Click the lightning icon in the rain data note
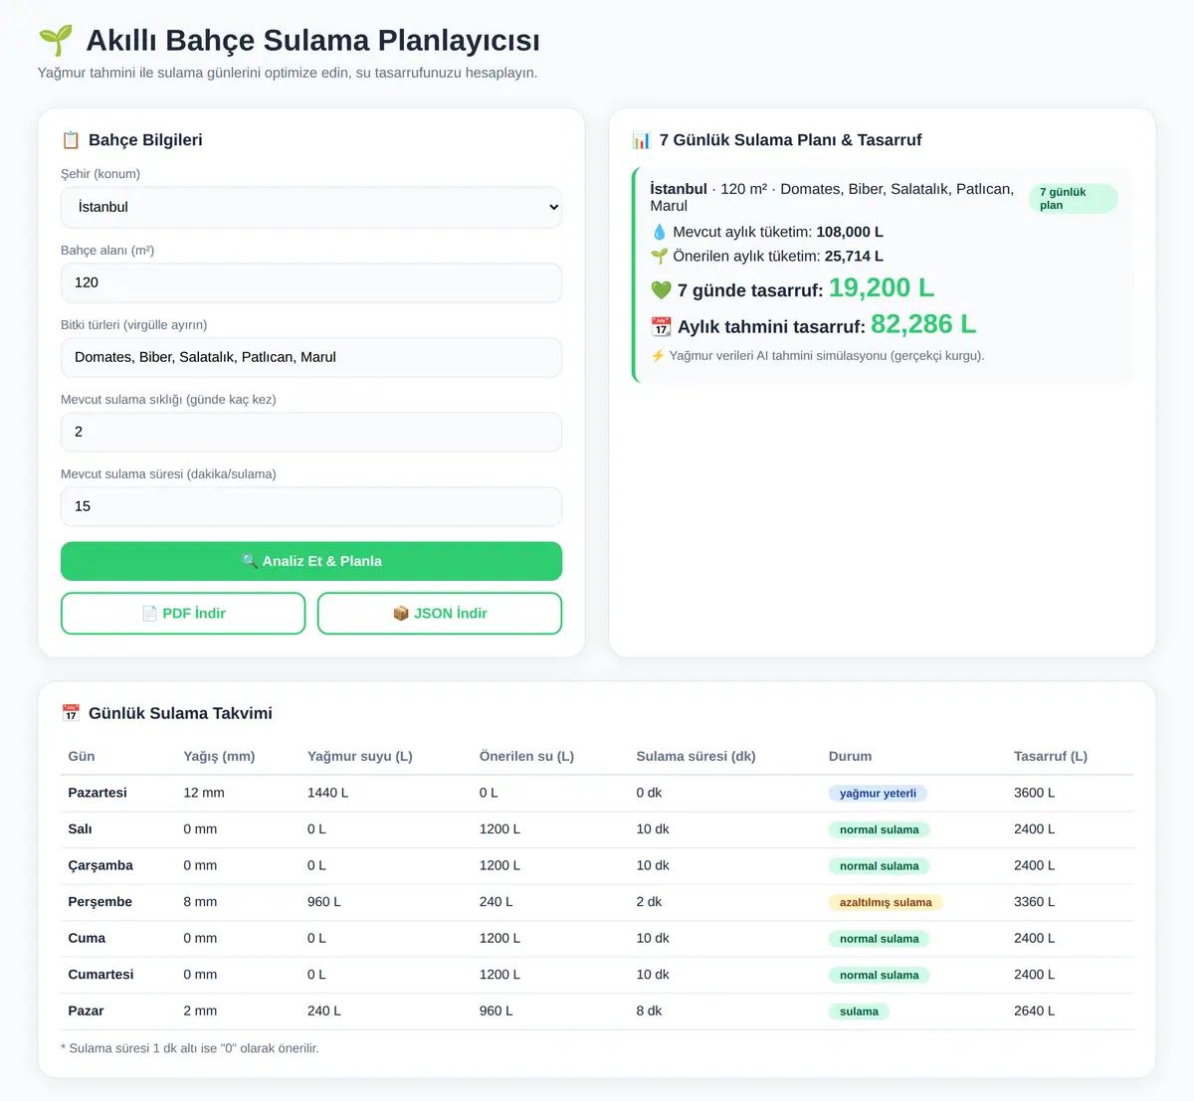The image size is (1194, 1101). tap(658, 355)
